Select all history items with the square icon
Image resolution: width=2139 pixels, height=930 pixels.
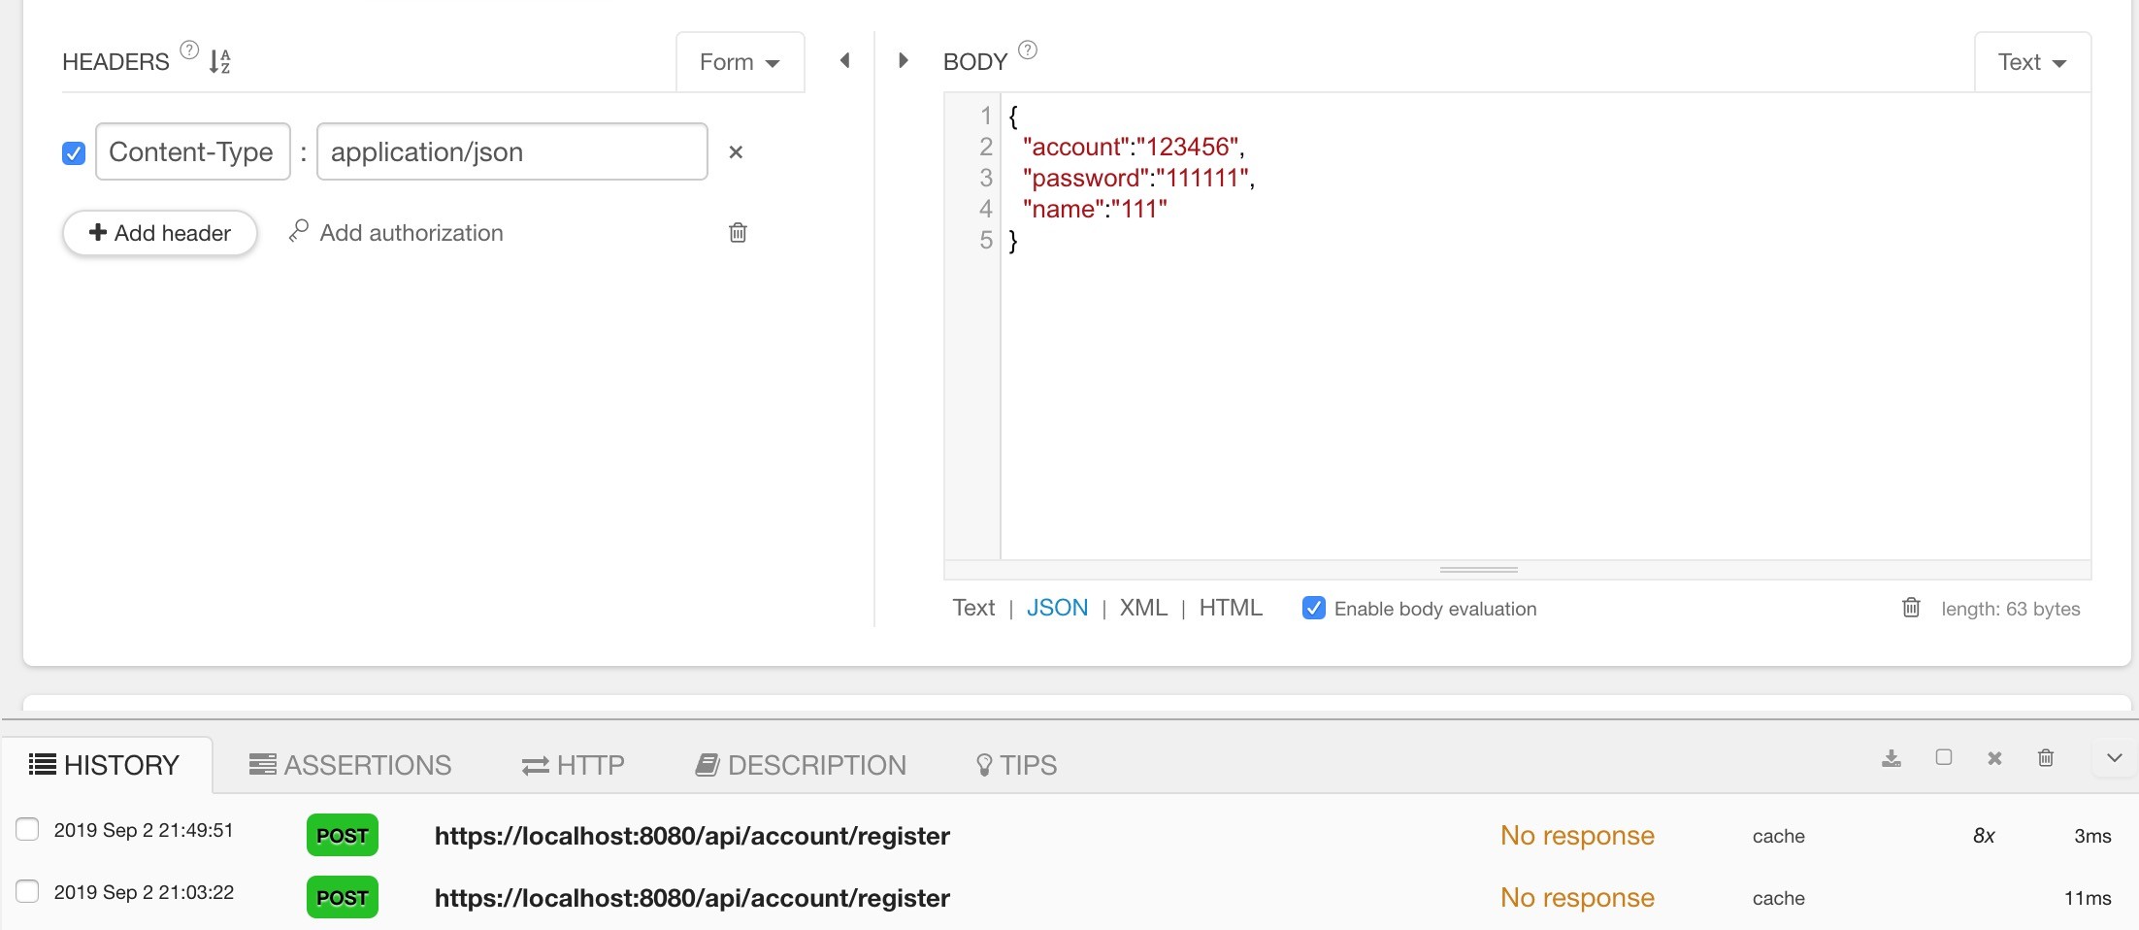1944,757
